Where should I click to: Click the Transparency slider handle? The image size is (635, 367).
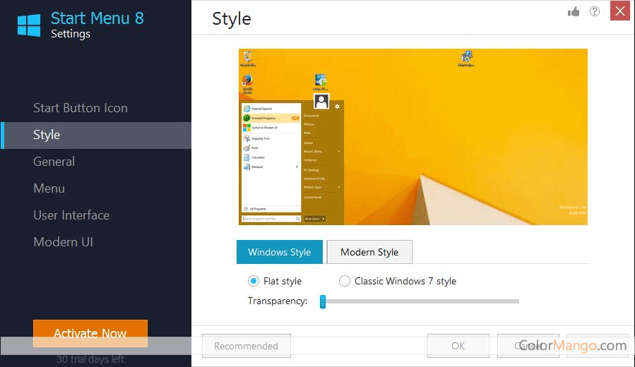(322, 301)
